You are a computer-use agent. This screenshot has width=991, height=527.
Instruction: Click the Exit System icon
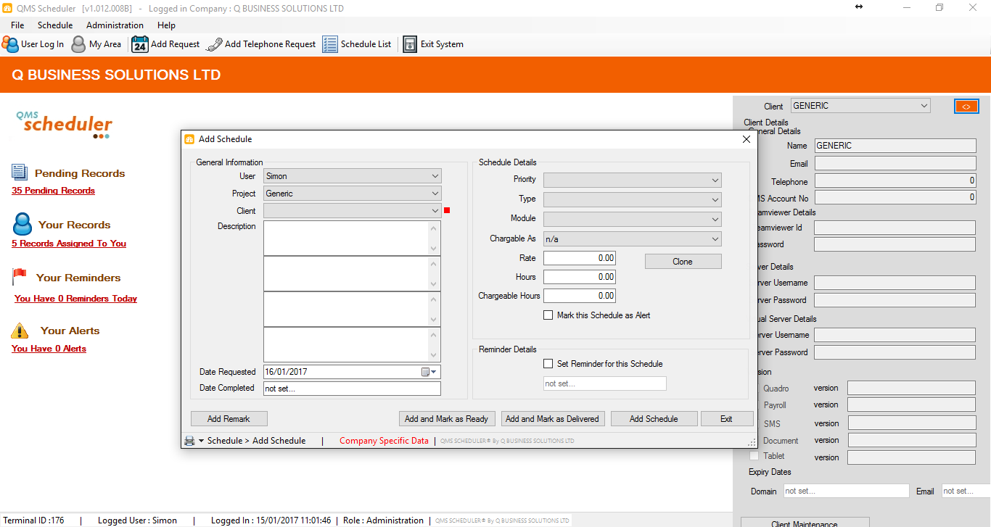[410, 44]
